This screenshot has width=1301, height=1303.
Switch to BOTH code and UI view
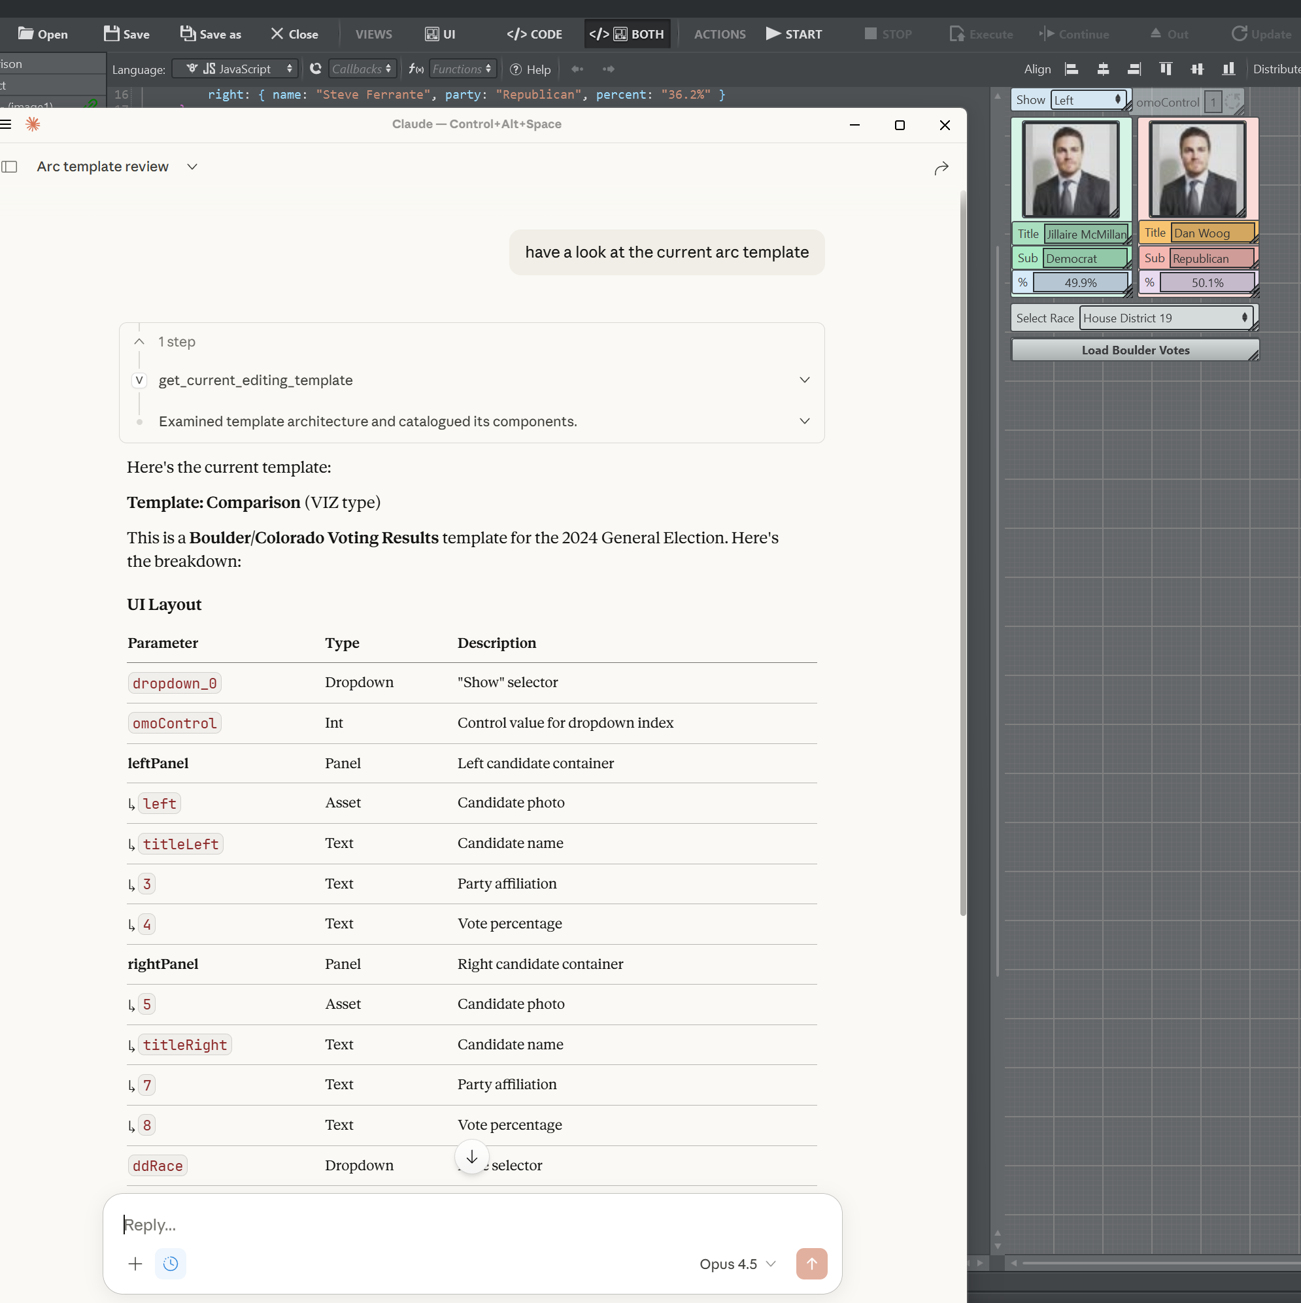[x=626, y=34]
